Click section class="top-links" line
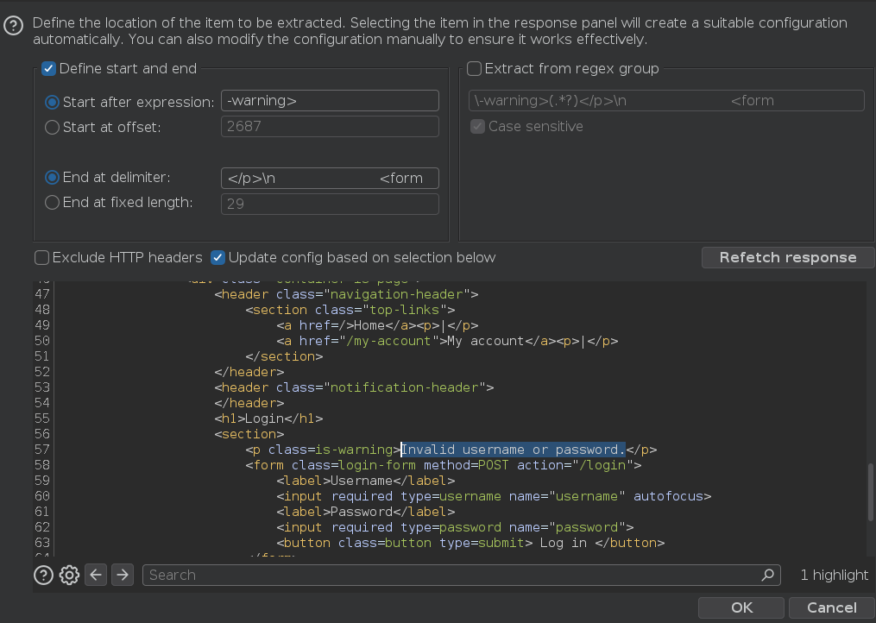 [350, 310]
